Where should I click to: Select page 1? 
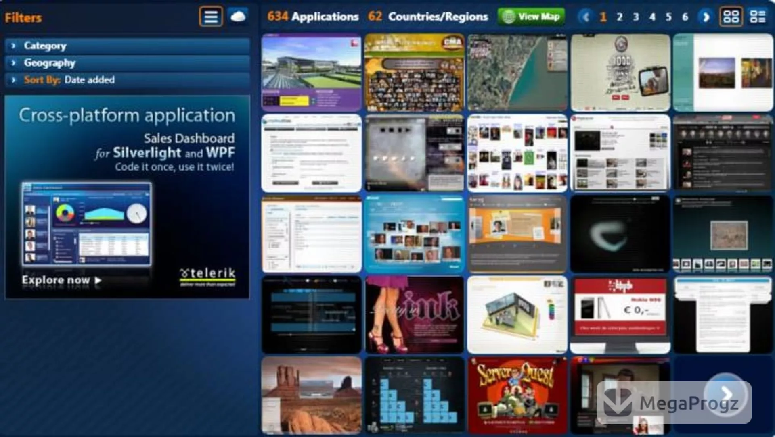pos(603,17)
